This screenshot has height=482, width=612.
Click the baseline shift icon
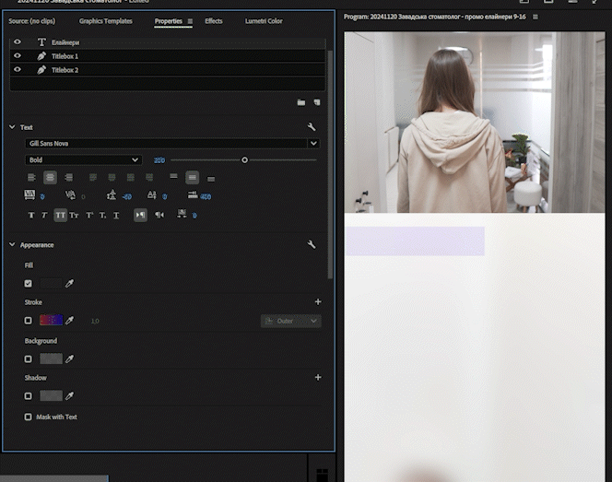[152, 194]
